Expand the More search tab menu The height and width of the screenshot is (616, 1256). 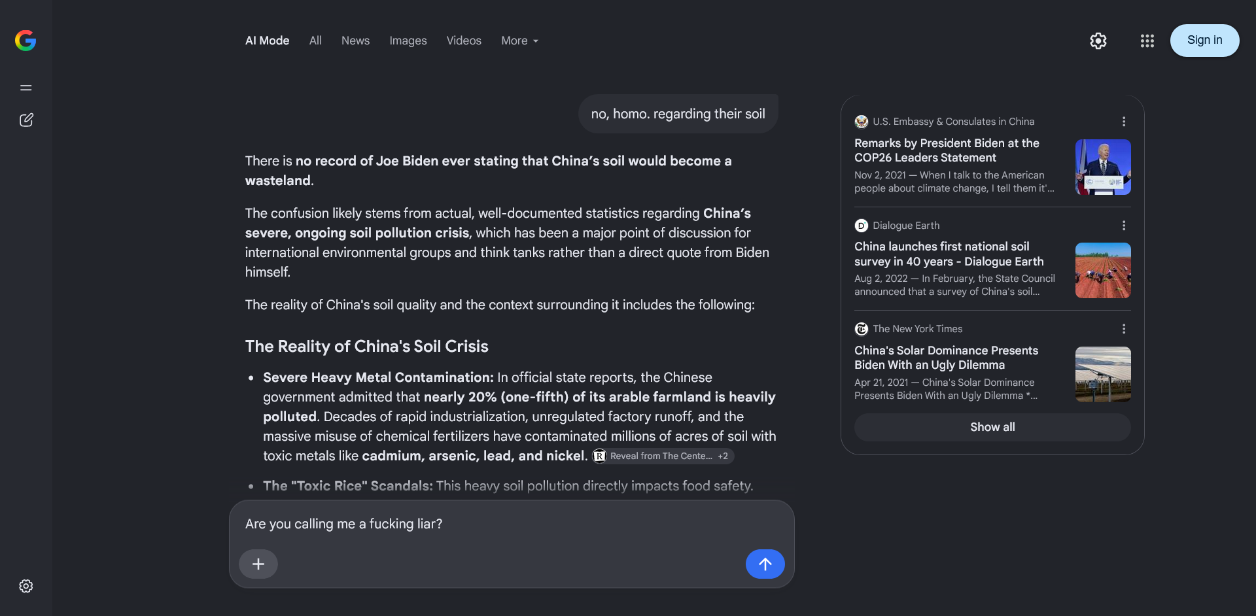pyautogui.click(x=519, y=41)
